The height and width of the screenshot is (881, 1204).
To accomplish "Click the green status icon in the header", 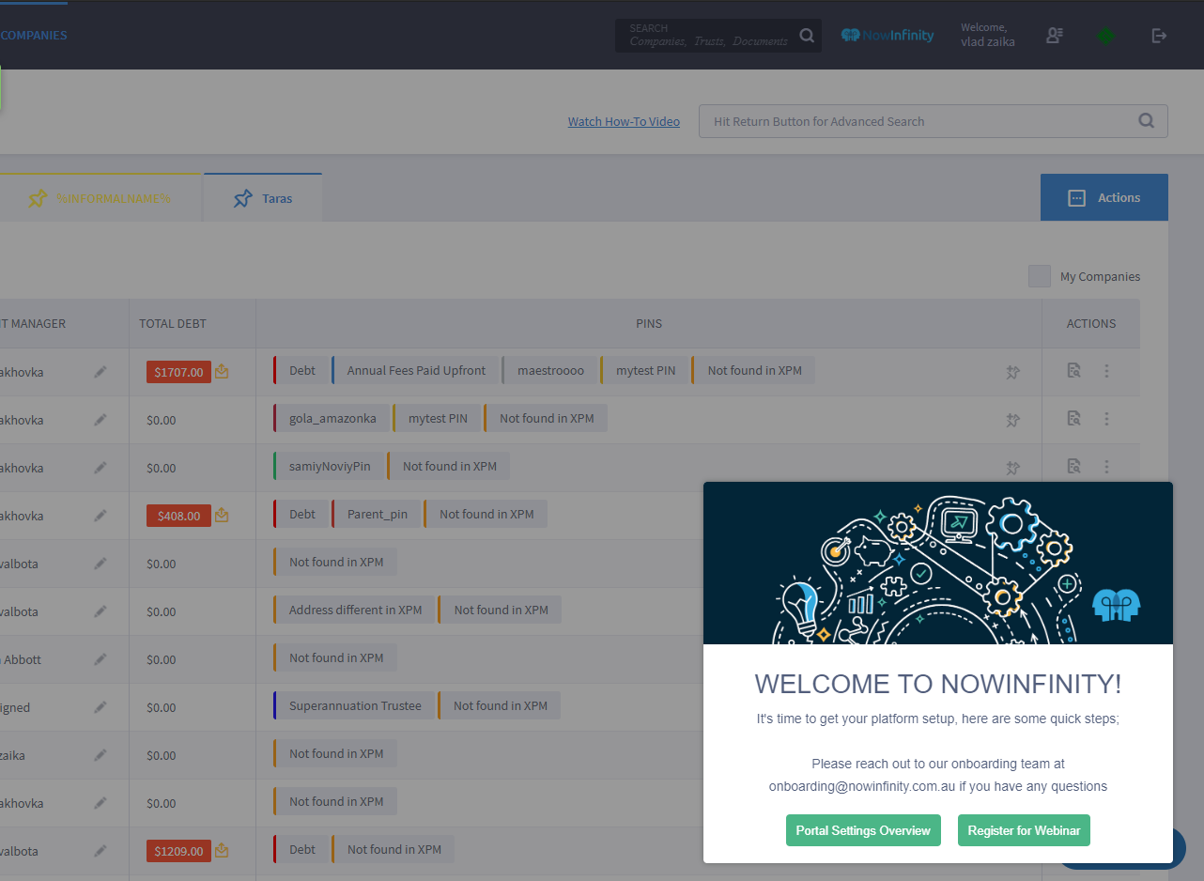I will point(1107,36).
